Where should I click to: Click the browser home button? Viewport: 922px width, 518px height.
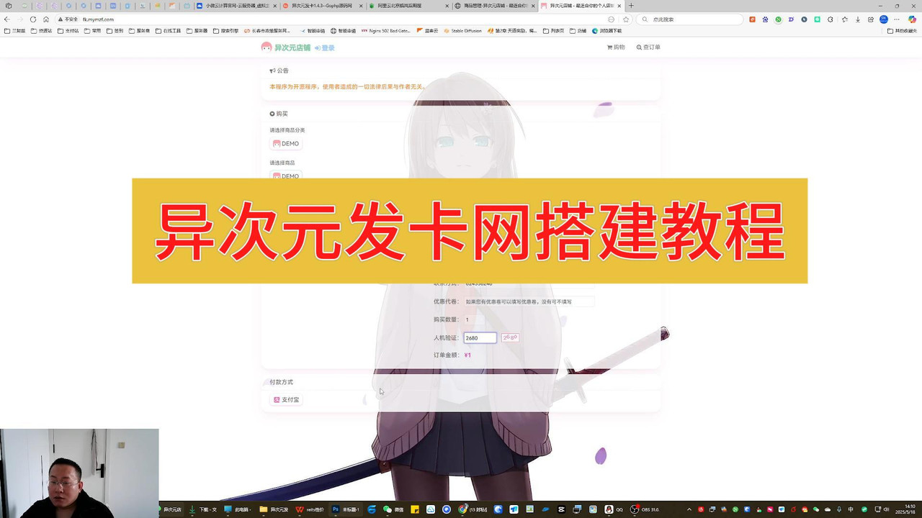tap(46, 19)
